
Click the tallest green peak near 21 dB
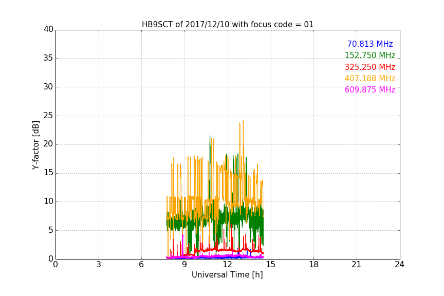pos(210,136)
